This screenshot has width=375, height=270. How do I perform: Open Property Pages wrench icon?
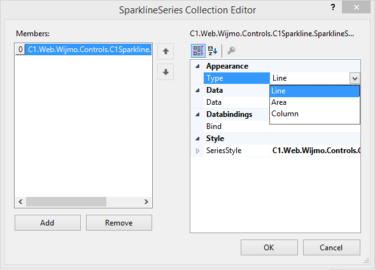[x=231, y=51]
